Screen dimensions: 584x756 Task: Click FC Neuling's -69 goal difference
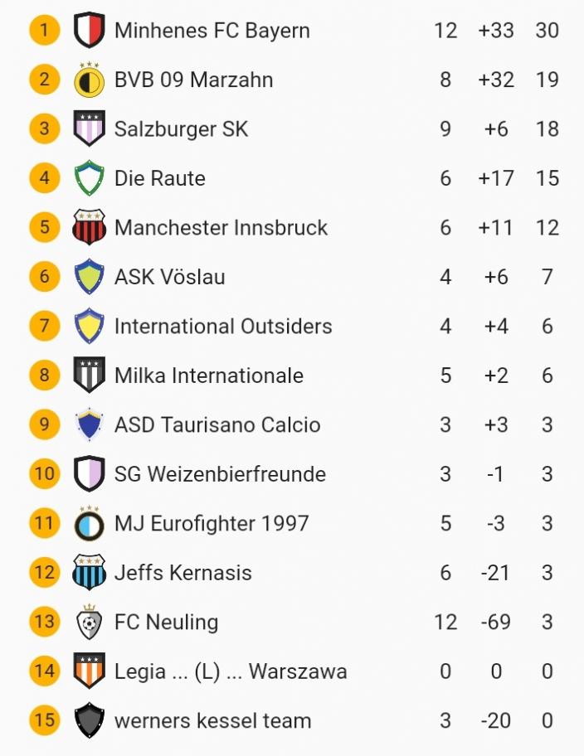[x=495, y=622]
